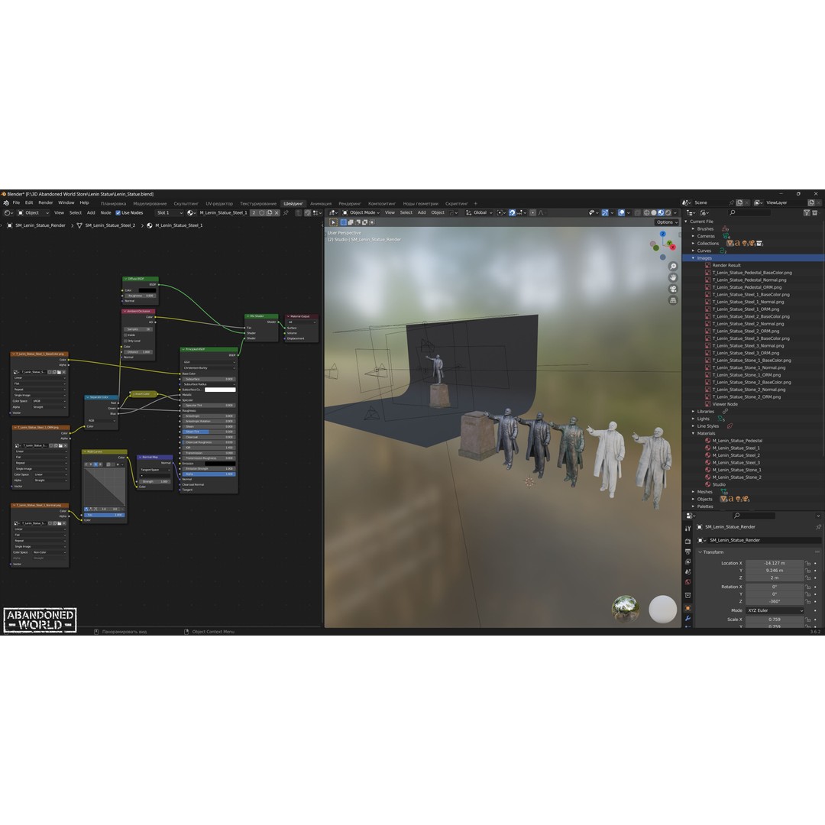Screen dimensions: 825x825
Task: Open rotation Mode XYZ Euler dropdown
Action: pos(775,610)
